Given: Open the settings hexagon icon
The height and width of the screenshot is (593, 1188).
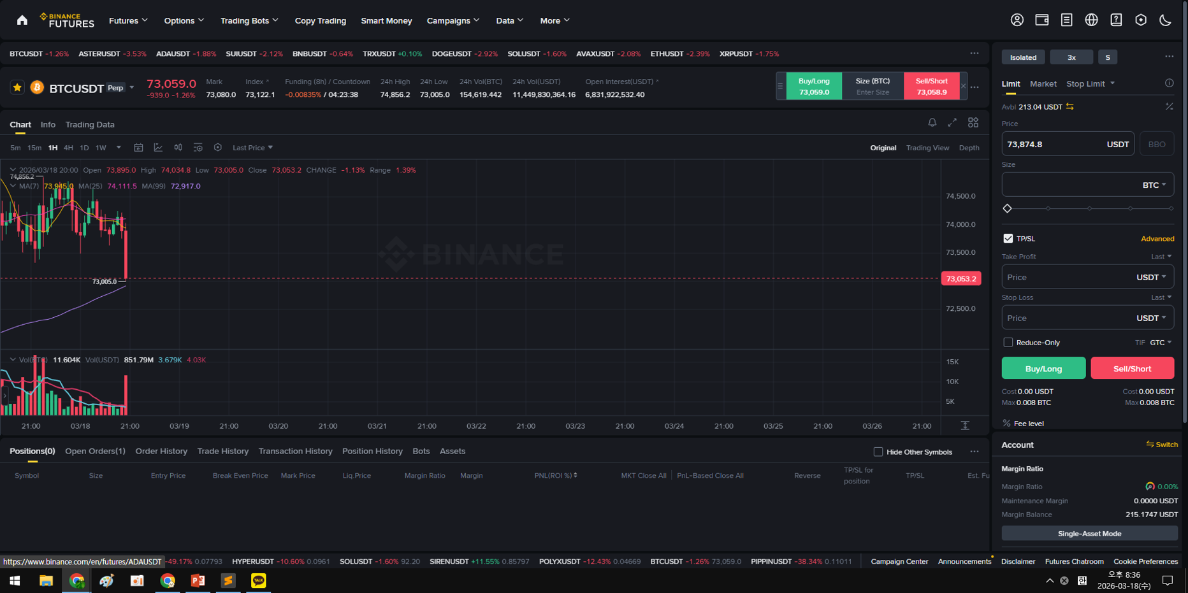Looking at the screenshot, I should pyautogui.click(x=1141, y=20).
